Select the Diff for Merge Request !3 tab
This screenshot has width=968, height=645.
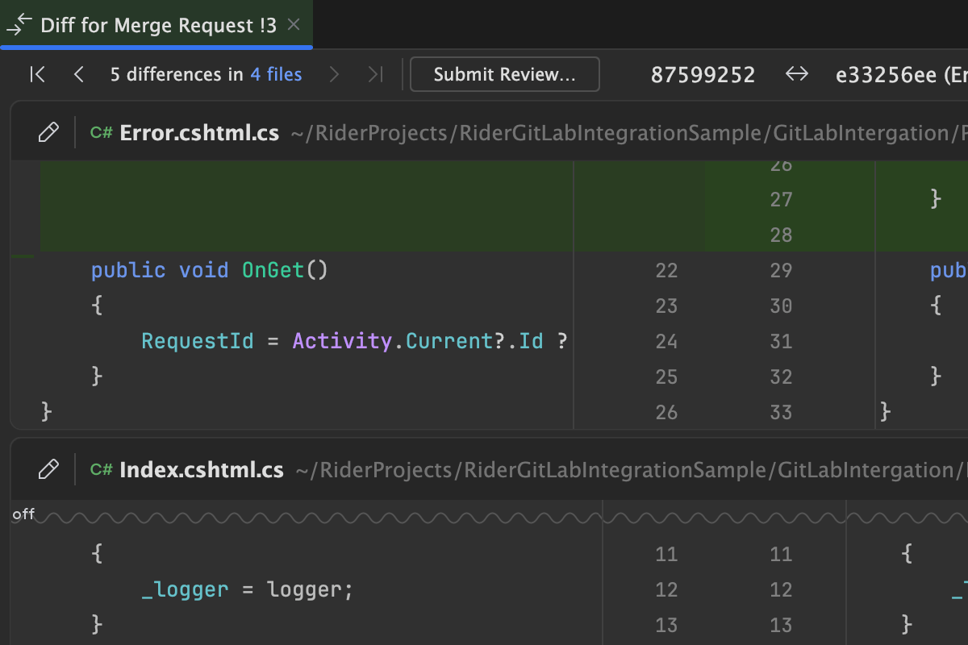point(158,25)
